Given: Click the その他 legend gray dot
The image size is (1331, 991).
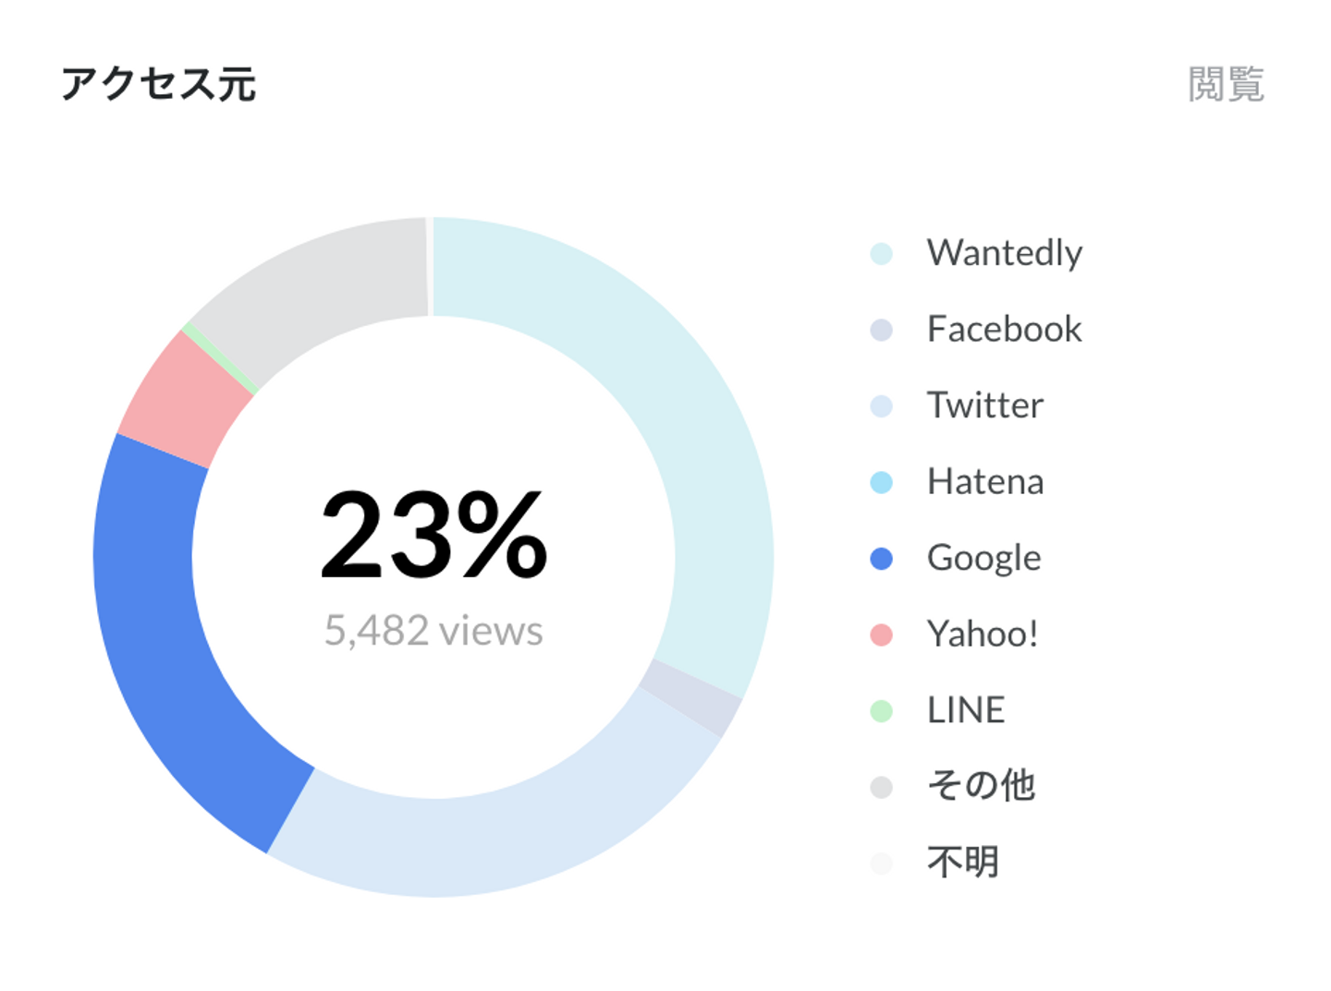Looking at the screenshot, I should pyautogui.click(x=881, y=787).
